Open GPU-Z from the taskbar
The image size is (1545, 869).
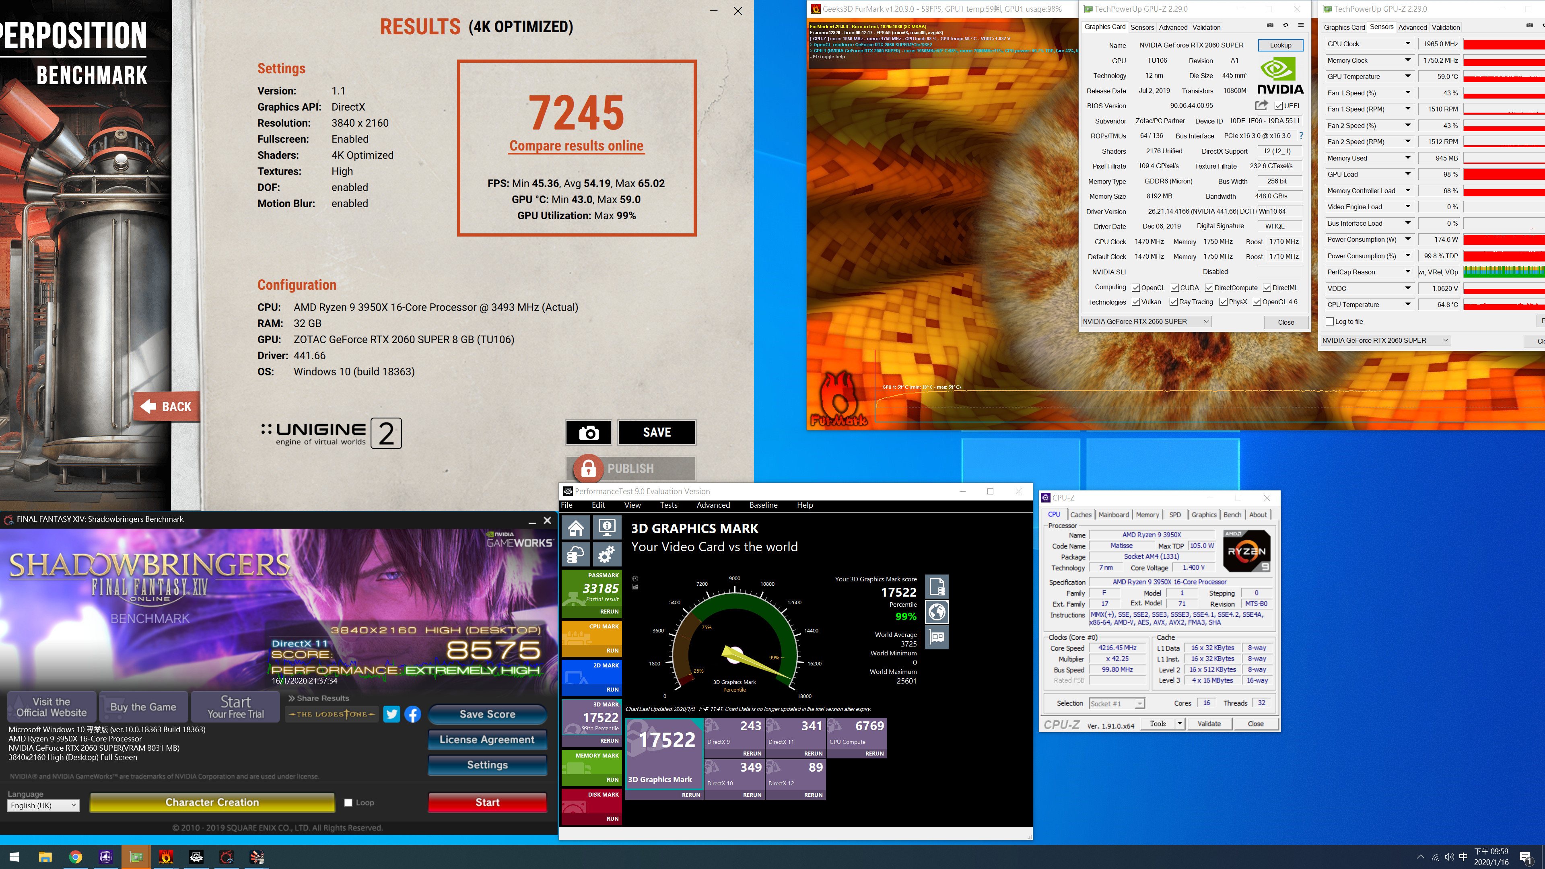[x=136, y=857]
